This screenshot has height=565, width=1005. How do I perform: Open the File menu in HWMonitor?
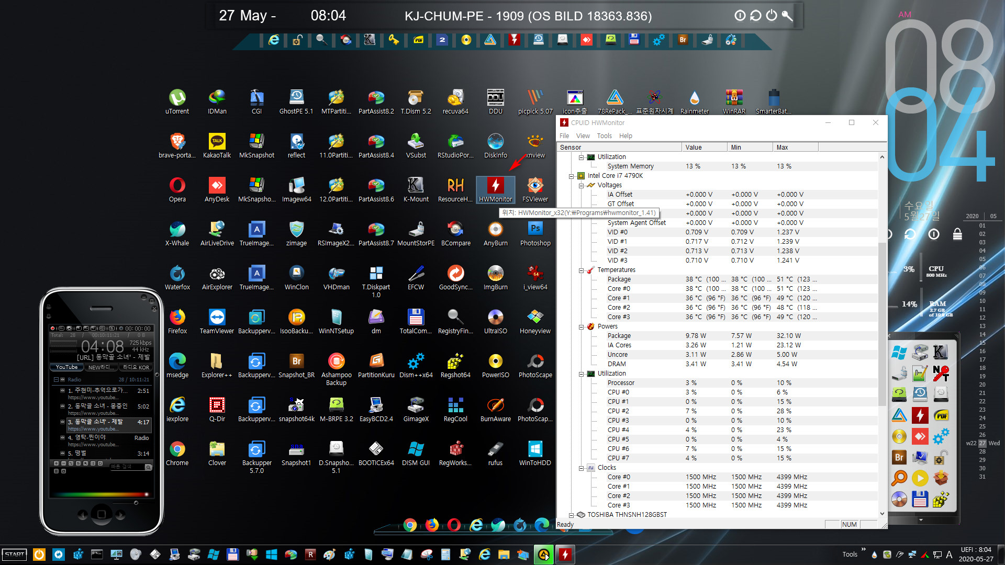[564, 136]
